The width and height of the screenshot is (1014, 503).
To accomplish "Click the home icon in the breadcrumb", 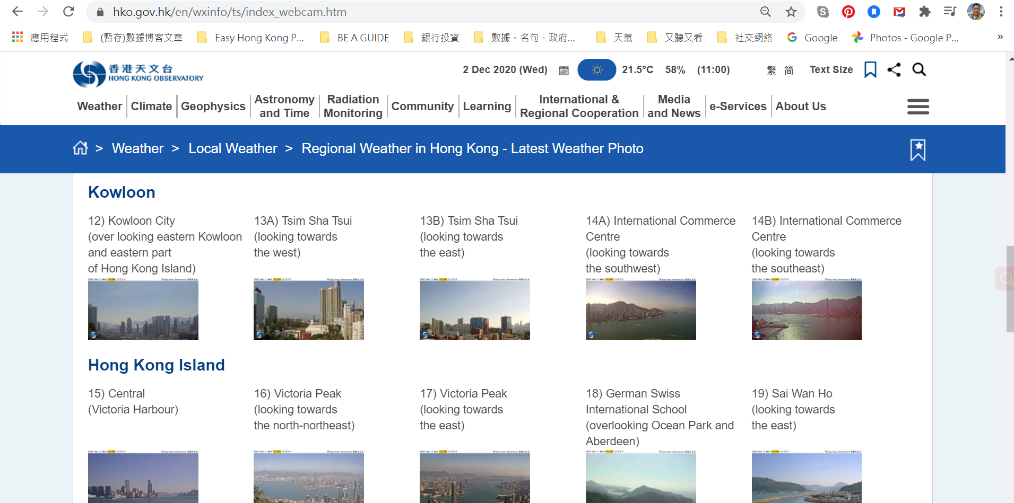I will [80, 148].
